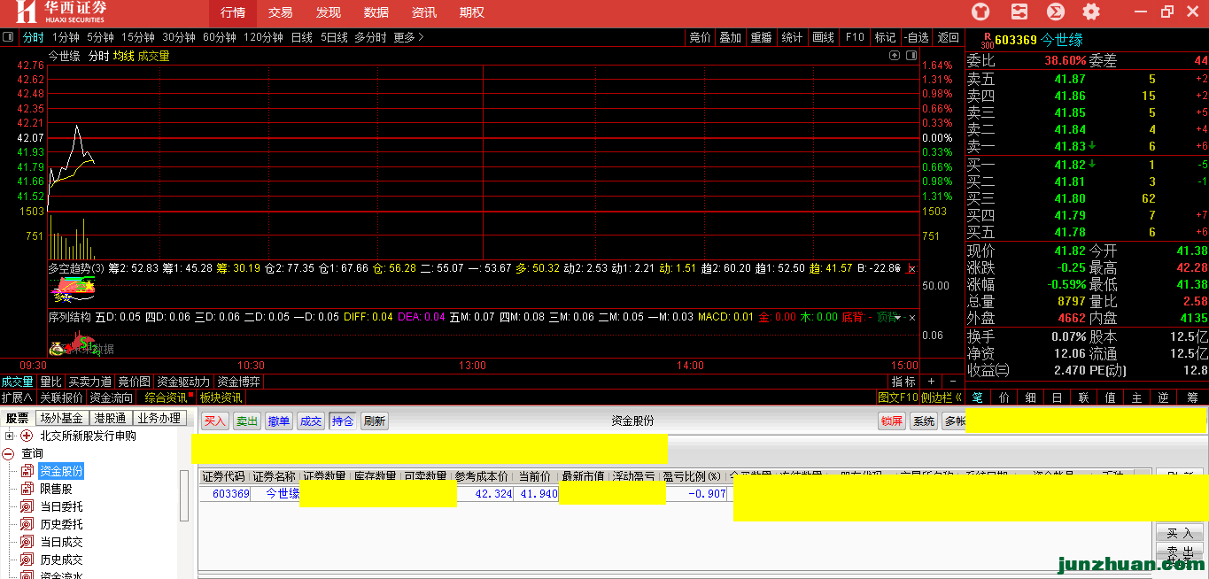Screen dimensions: 1209x579
Task: Open the 更多 timeframe dropdown
Action: [x=408, y=37]
